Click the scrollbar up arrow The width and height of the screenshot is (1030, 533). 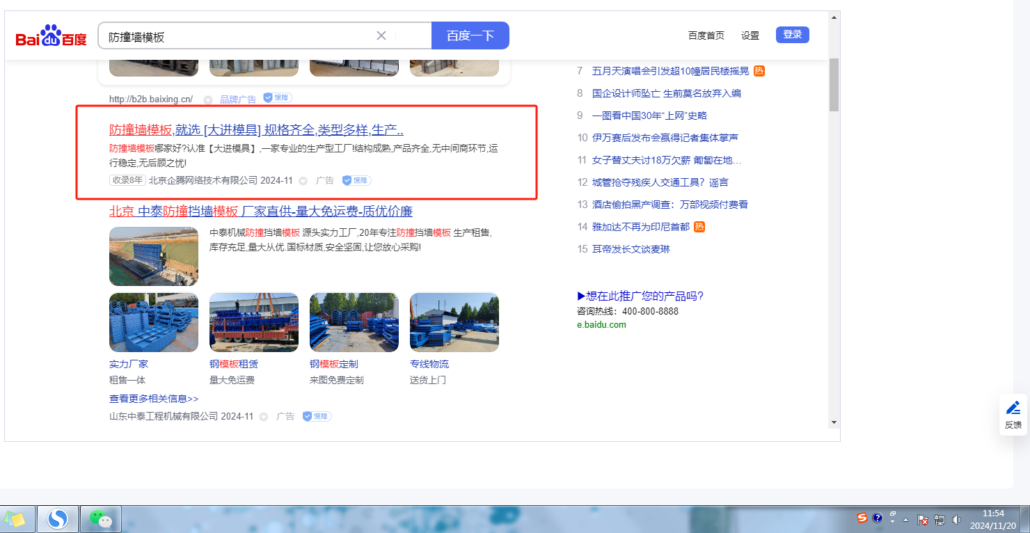tap(834, 17)
